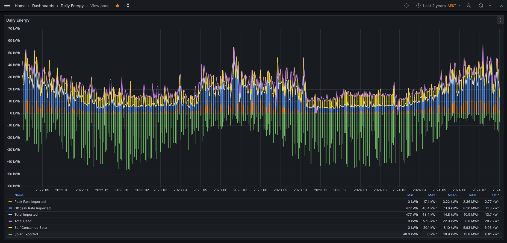
Task: Toggle Total Used series in legend
Action: (23, 221)
